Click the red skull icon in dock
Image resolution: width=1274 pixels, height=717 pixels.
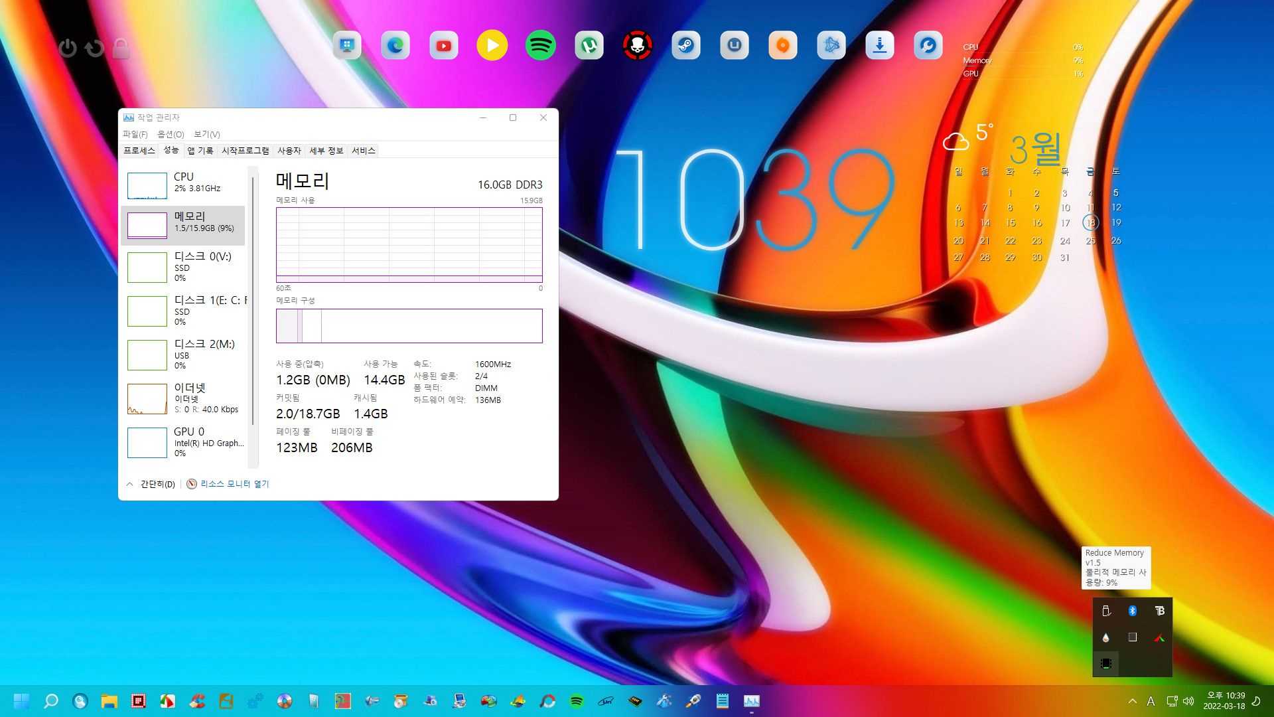pos(638,46)
